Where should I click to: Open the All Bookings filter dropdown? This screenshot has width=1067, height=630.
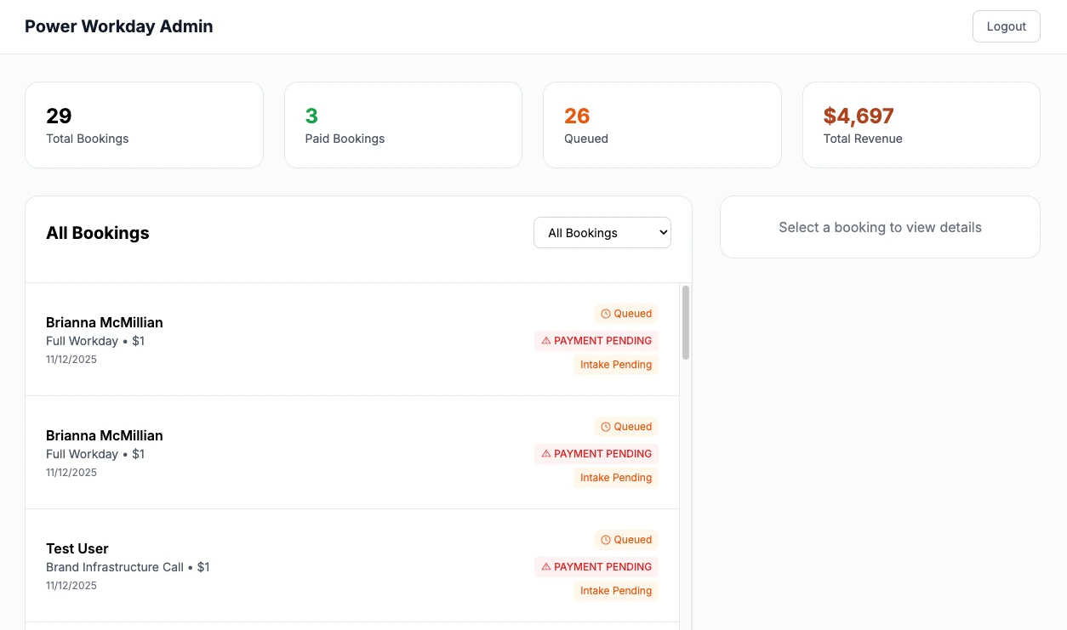(x=602, y=233)
